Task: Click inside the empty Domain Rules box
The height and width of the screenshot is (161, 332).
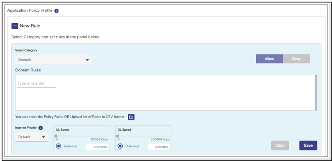Action: [x=164, y=98]
